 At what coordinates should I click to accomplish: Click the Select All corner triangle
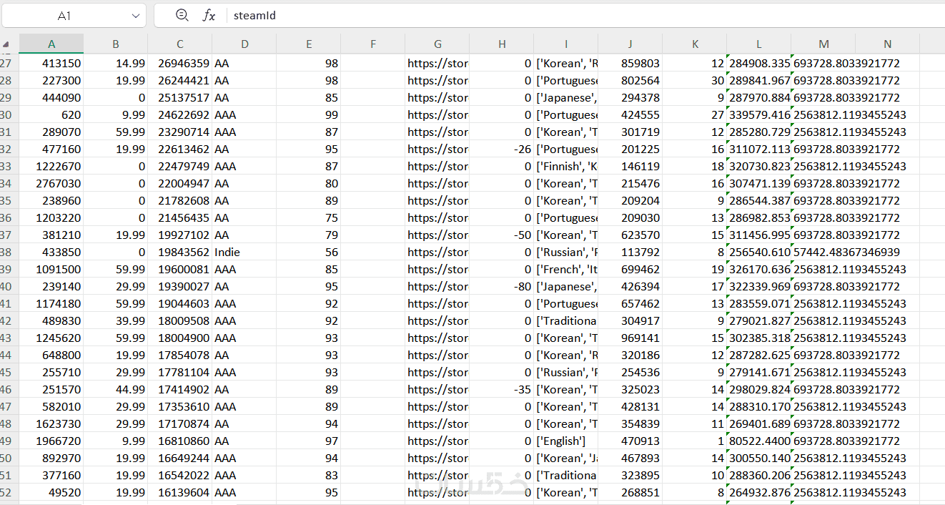click(6, 44)
